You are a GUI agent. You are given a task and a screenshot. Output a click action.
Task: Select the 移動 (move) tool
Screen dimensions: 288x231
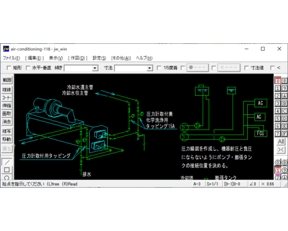pyautogui.click(x=7, y=139)
